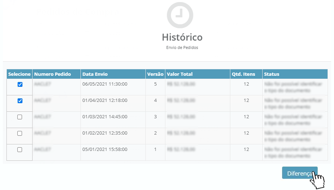Check the box for version 1 row

[x=20, y=150]
